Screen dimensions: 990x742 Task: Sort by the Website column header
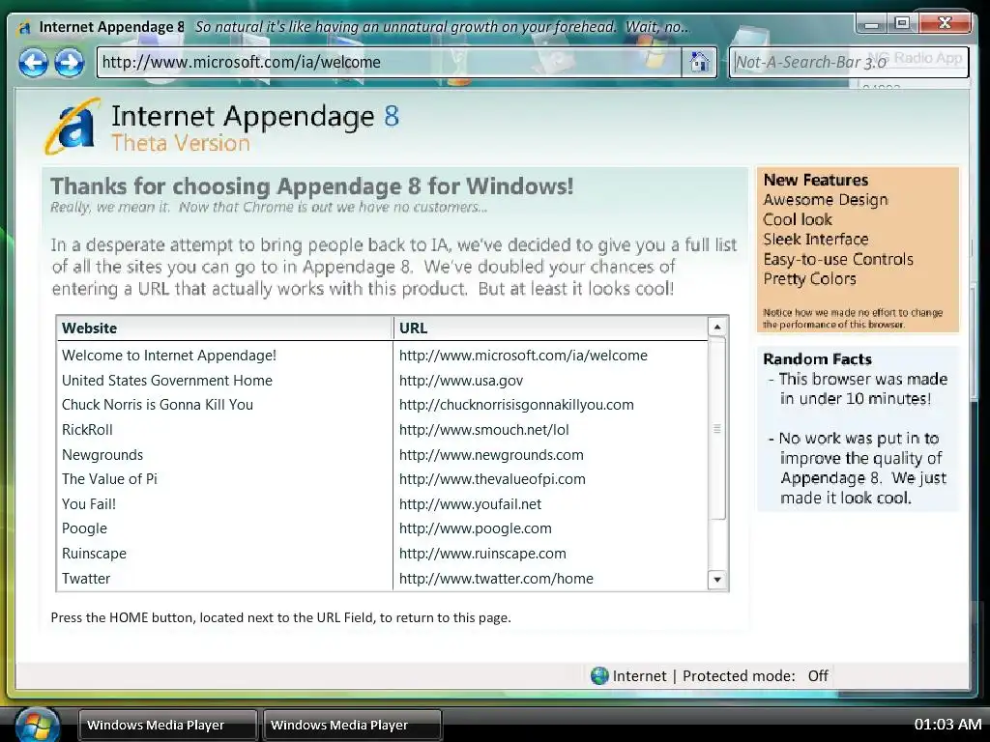pos(224,328)
